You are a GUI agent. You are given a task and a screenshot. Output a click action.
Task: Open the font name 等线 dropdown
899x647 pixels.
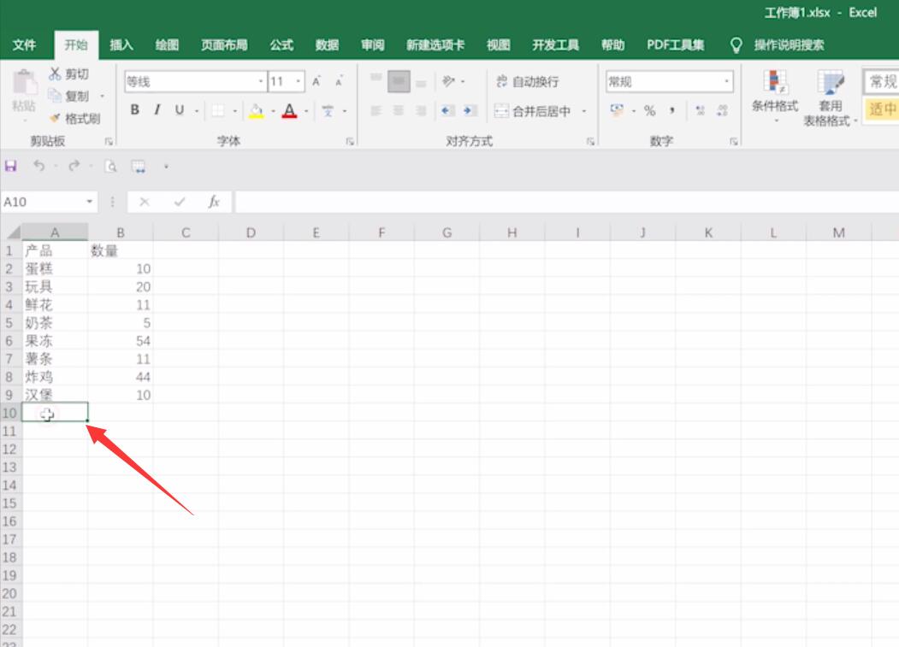coord(260,81)
